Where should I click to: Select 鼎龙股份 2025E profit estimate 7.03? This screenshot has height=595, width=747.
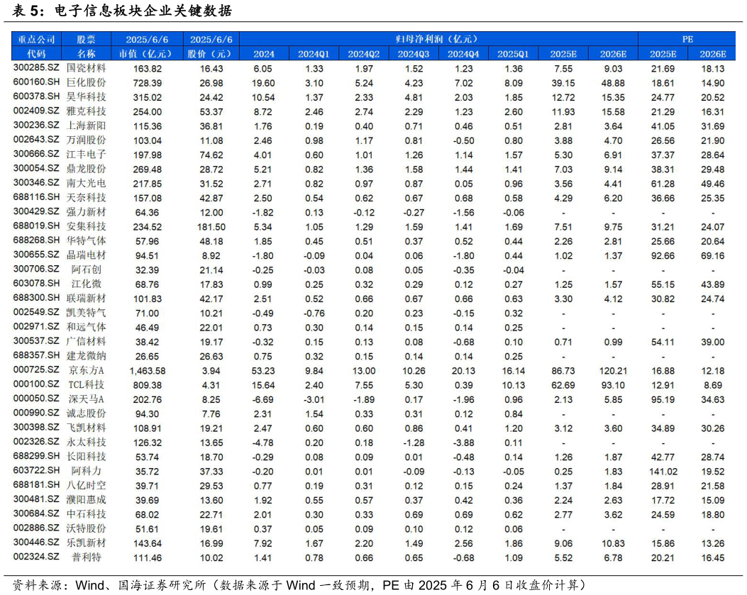click(x=563, y=169)
